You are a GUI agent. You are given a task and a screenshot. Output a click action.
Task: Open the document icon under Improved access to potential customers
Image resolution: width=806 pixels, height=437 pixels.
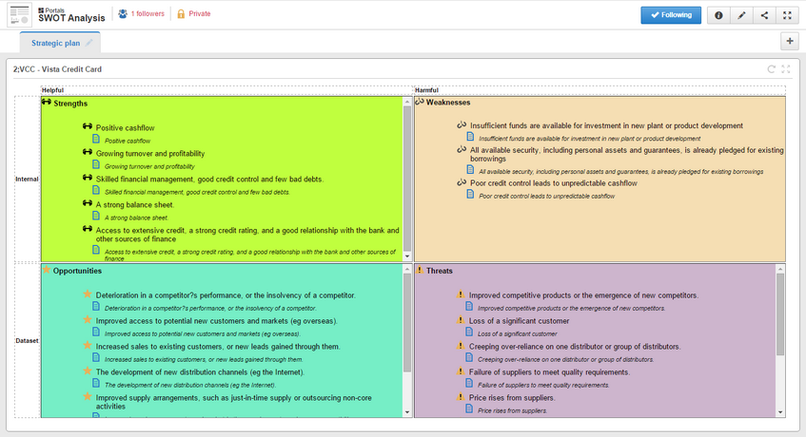pos(95,332)
